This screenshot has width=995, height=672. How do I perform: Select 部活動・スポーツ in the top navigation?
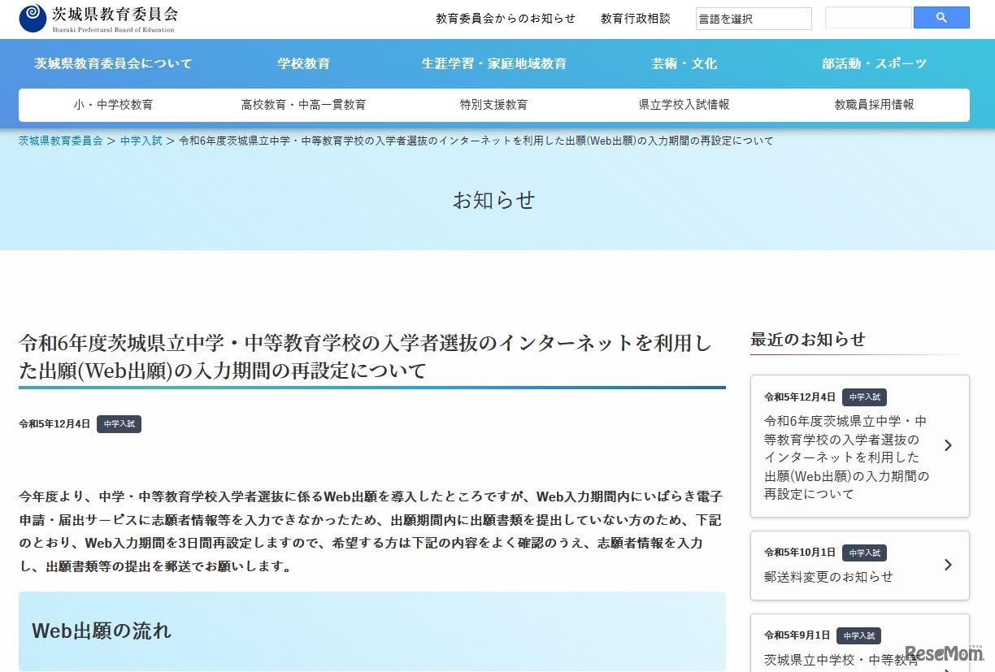pos(876,63)
